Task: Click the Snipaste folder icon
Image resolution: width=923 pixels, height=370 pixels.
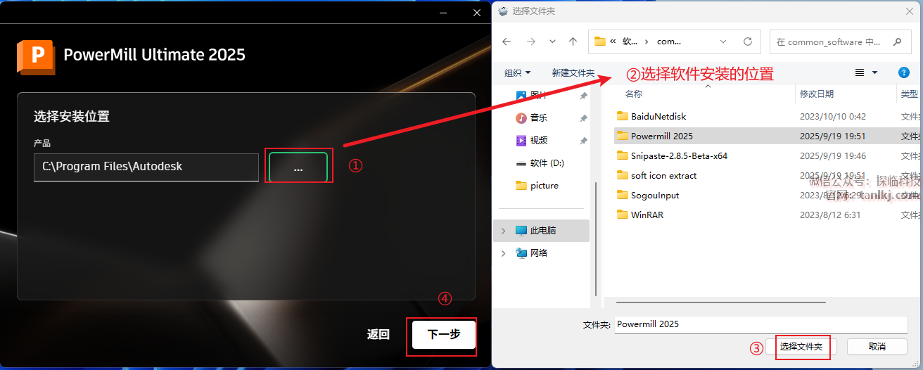Action: [x=622, y=155]
